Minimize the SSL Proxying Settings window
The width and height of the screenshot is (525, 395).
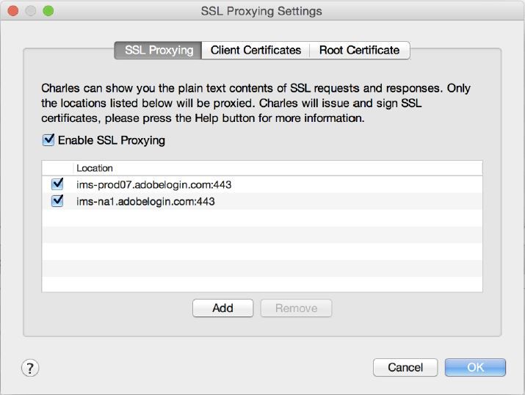click(32, 12)
